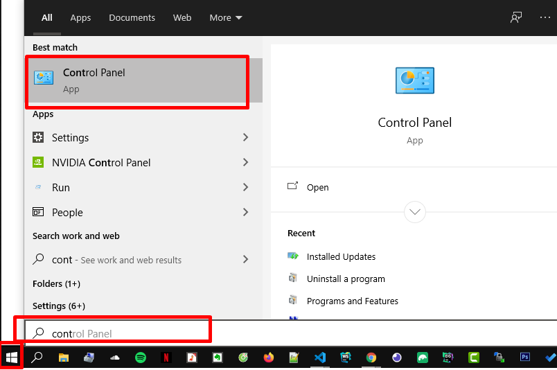Viewport: 557px width, 370px height.
Task: Click the Control Panel icon in Best match
Action: [44, 78]
